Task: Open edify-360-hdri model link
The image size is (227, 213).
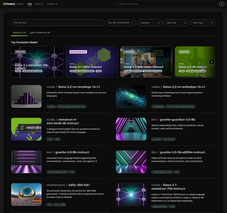Action: 79,185
